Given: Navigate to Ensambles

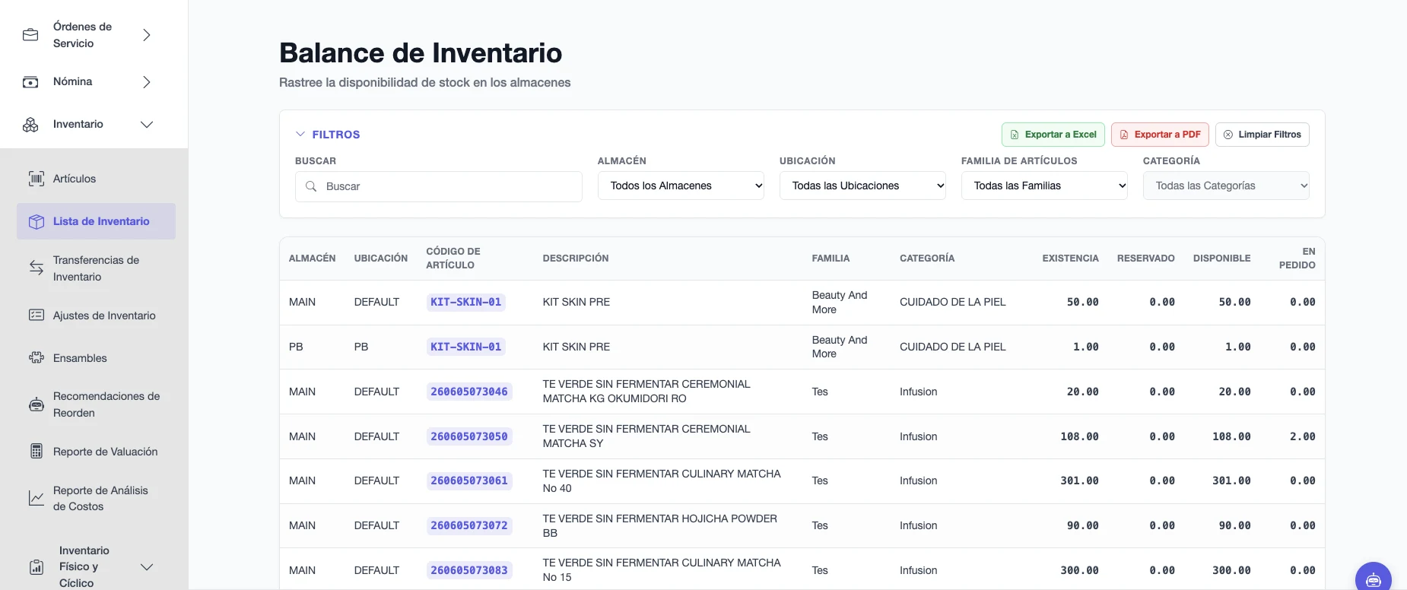Looking at the screenshot, I should pyautogui.click(x=96, y=358).
